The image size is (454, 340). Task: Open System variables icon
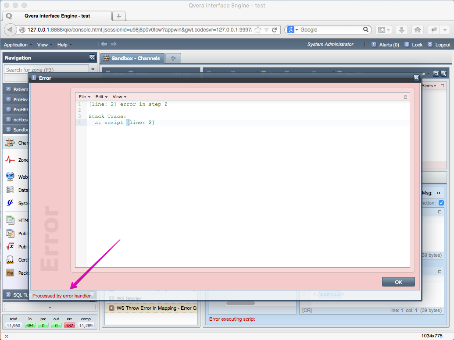coord(10,203)
